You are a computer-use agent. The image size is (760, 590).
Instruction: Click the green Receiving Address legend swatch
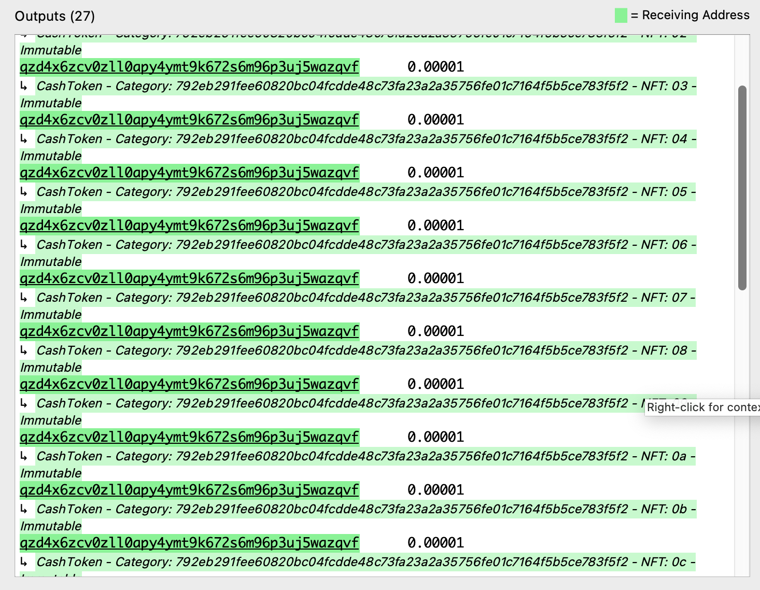621,16
